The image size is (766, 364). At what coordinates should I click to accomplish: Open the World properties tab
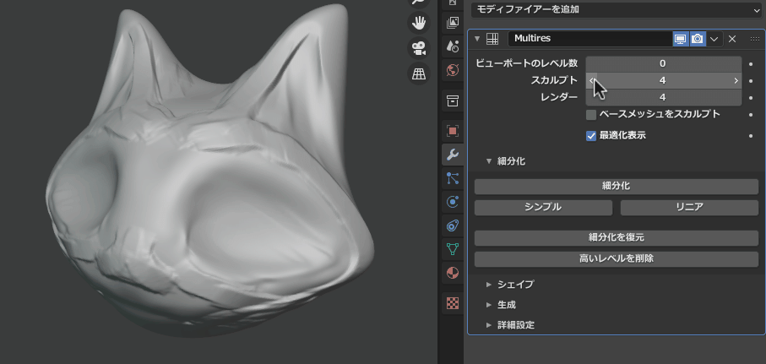pos(453,70)
